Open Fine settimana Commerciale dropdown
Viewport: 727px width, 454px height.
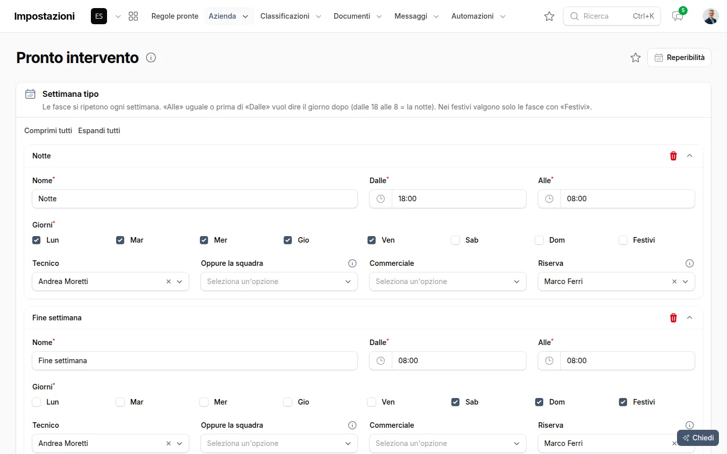[448, 443]
